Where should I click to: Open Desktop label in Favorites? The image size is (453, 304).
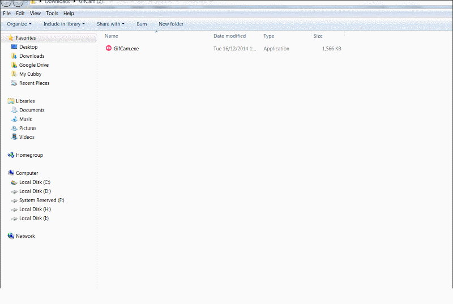28,47
